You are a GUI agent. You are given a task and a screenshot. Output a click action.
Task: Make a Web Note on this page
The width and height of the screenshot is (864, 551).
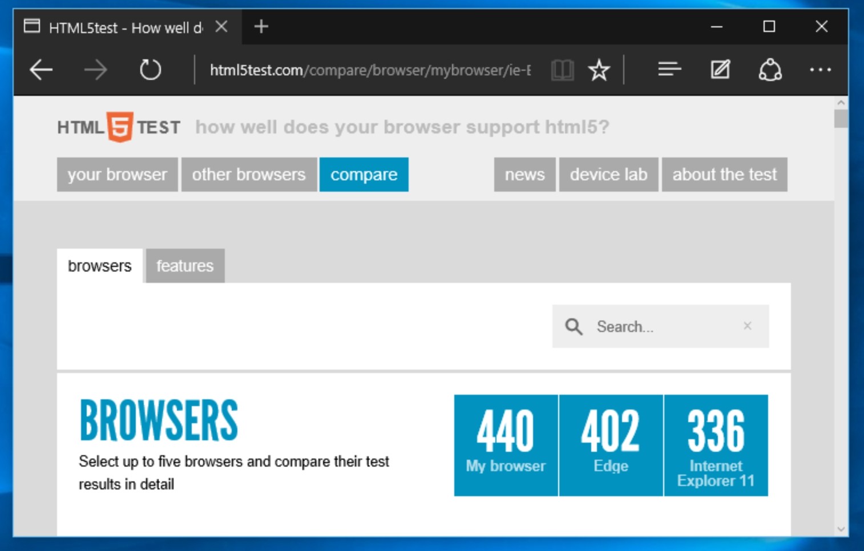click(720, 70)
